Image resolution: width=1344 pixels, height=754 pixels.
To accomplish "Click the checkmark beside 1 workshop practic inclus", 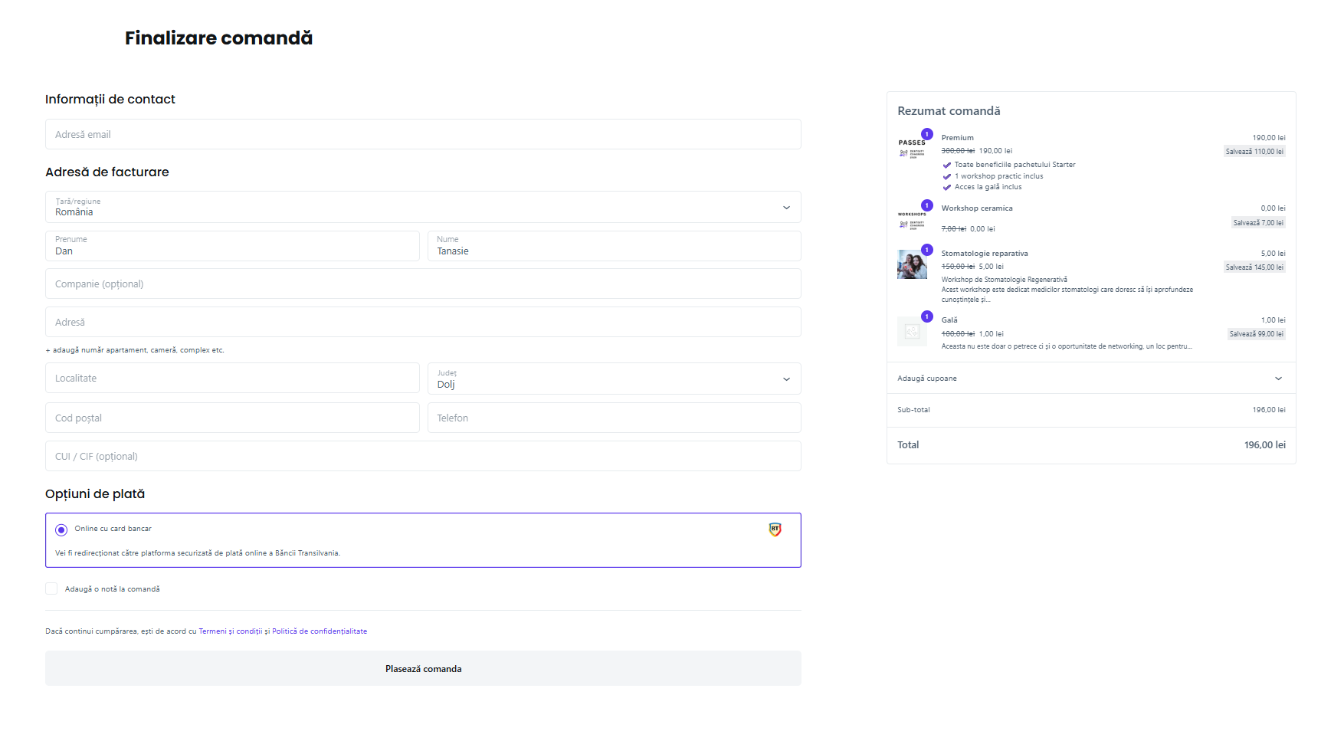I will click(947, 176).
